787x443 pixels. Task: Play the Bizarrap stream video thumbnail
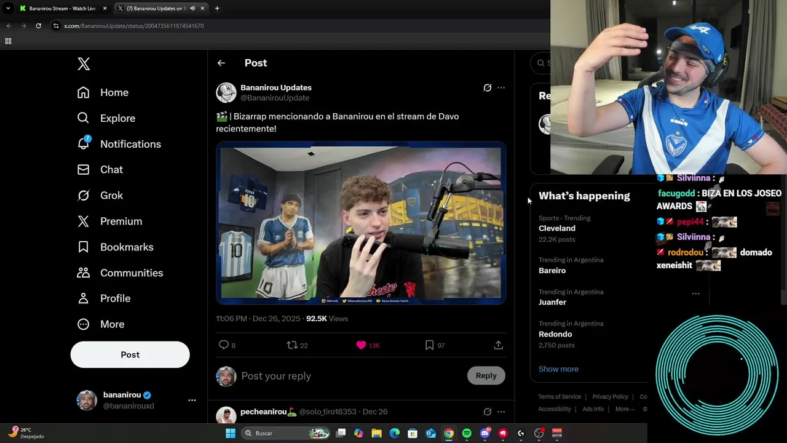click(x=361, y=223)
